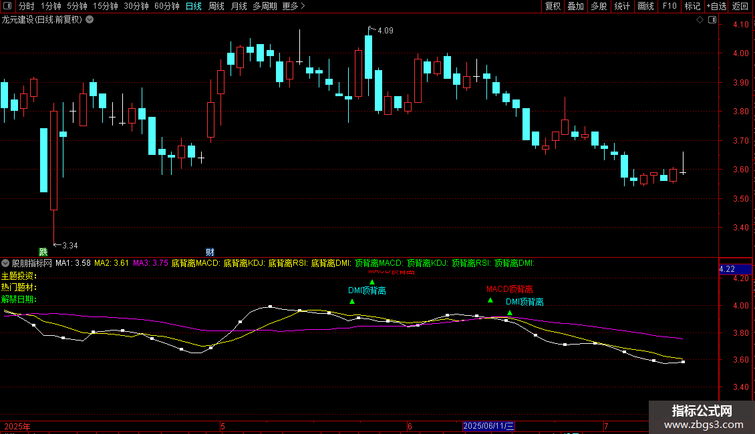Click the green 顶背离MACD label
Viewport: 755px width, 434px height.
pyautogui.click(x=379, y=263)
